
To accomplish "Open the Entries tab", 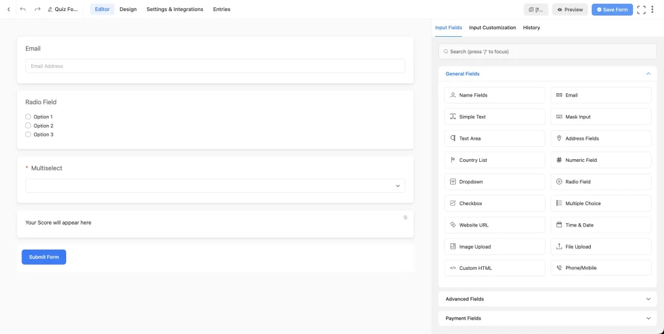I will pos(222,9).
